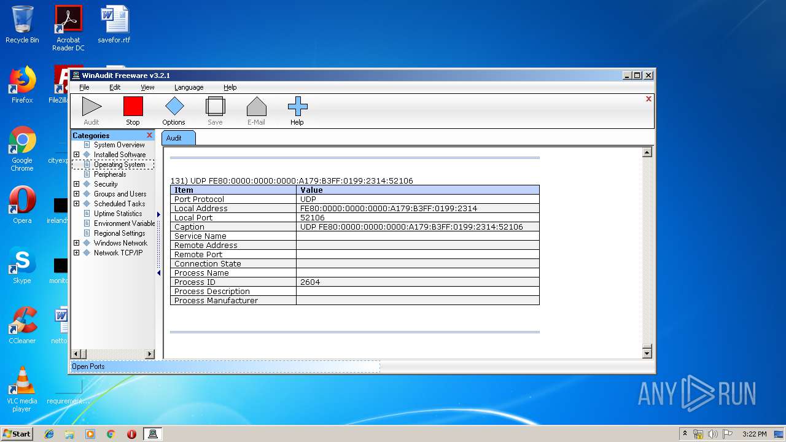This screenshot has height=442, width=786.
Task: Select Security category
Action: coord(106,184)
